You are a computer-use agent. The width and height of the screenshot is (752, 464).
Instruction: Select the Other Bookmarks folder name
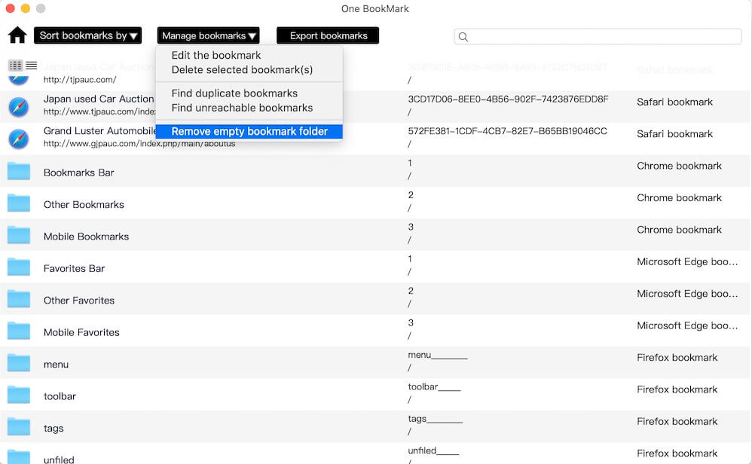(x=84, y=205)
